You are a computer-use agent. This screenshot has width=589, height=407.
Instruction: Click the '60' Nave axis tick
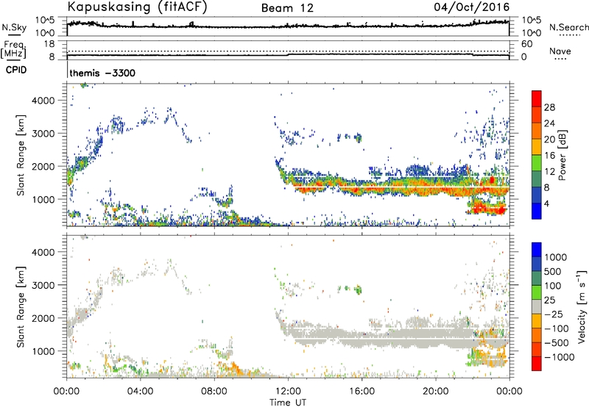pyautogui.click(x=527, y=44)
